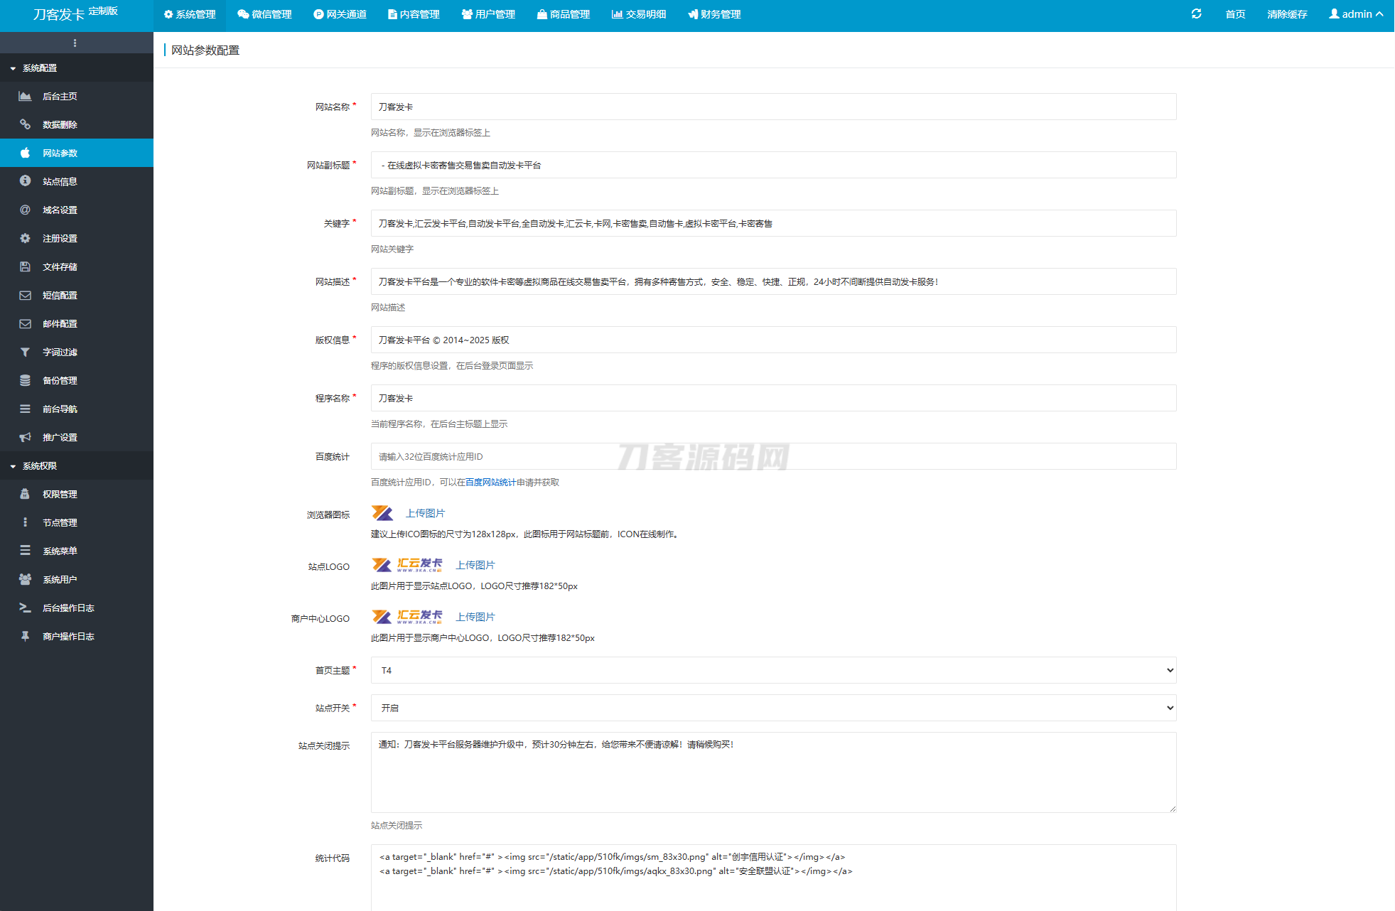Click the megaphone icon beside 推广设置
The image size is (1395, 911).
point(25,437)
